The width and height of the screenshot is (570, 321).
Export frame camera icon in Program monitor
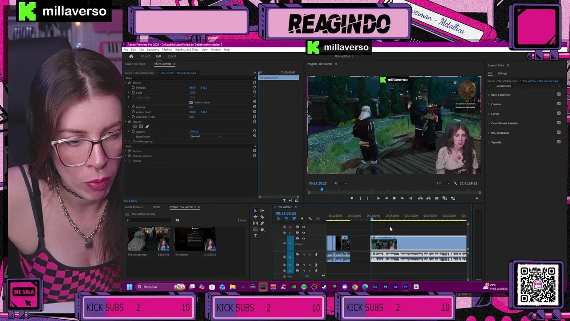[x=437, y=198]
